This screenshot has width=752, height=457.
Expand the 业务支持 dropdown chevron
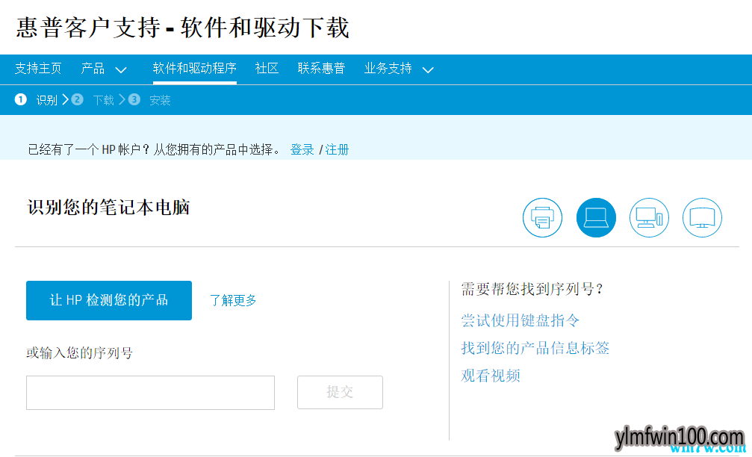(x=428, y=70)
